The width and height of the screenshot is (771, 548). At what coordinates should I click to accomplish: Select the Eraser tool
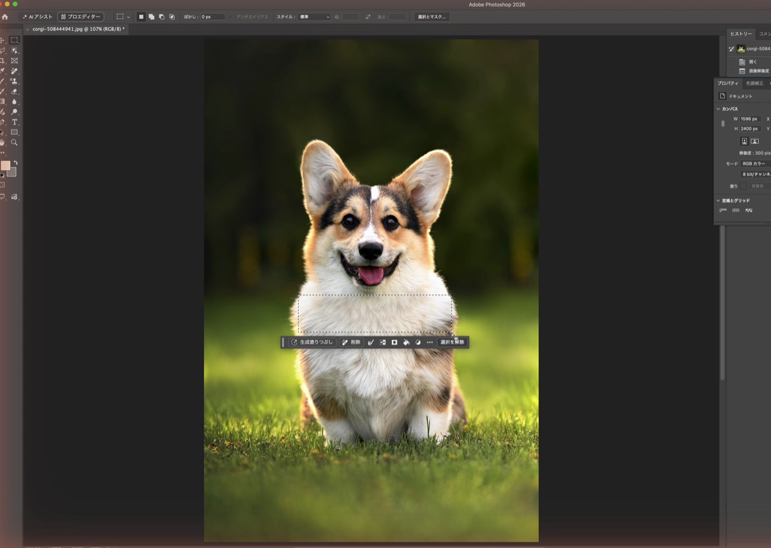click(14, 91)
